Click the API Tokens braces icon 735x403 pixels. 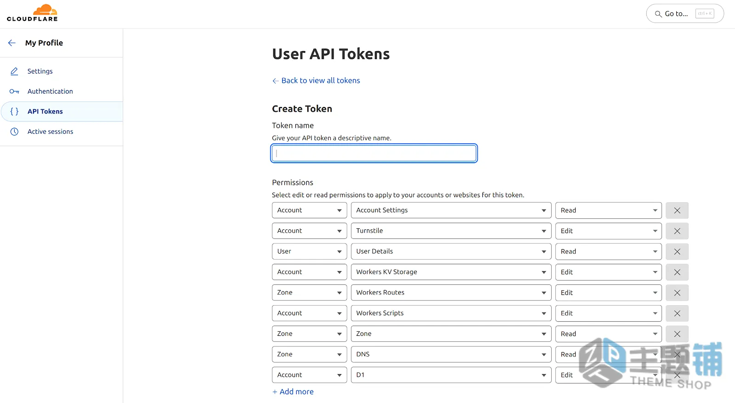pyautogui.click(x=14, y=111)
